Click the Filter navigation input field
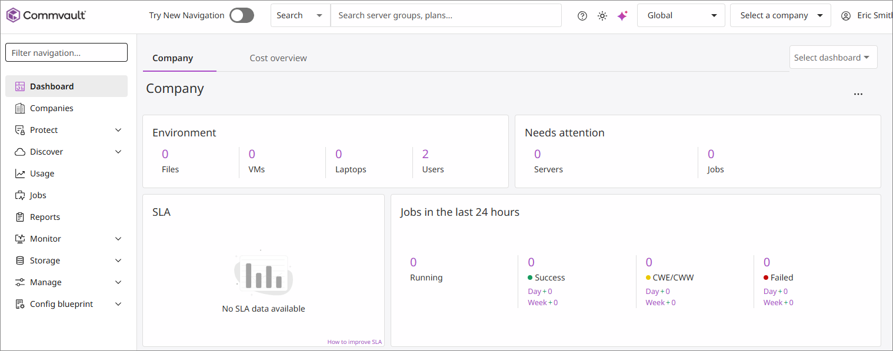This screenshot has height=351, width=893. pyautogui.click(x=66, y=52)
